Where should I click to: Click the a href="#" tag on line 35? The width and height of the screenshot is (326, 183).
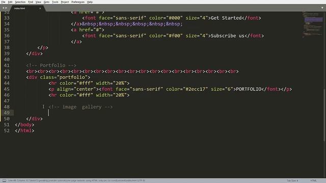click(88, 30)
